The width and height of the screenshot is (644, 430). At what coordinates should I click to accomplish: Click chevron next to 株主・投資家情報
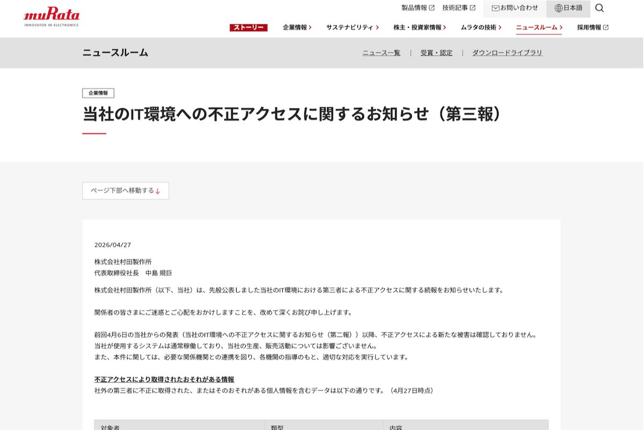coord(444,27)
